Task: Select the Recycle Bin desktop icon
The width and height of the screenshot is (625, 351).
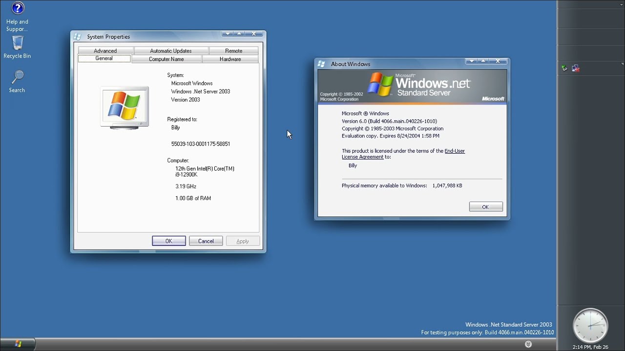Action: coord(17,48)
